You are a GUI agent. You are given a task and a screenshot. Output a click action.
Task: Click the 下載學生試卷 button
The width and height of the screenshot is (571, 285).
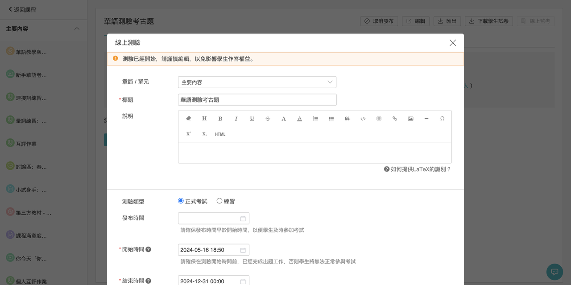coord(489,21)
